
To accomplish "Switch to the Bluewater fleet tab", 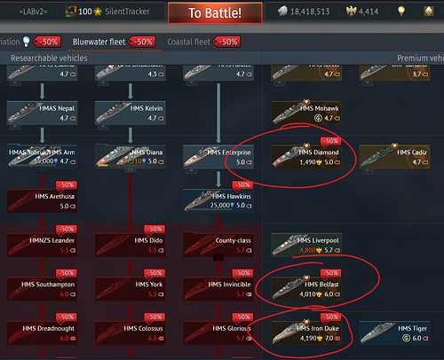I will pyautogui.click(x=99, y=42).
